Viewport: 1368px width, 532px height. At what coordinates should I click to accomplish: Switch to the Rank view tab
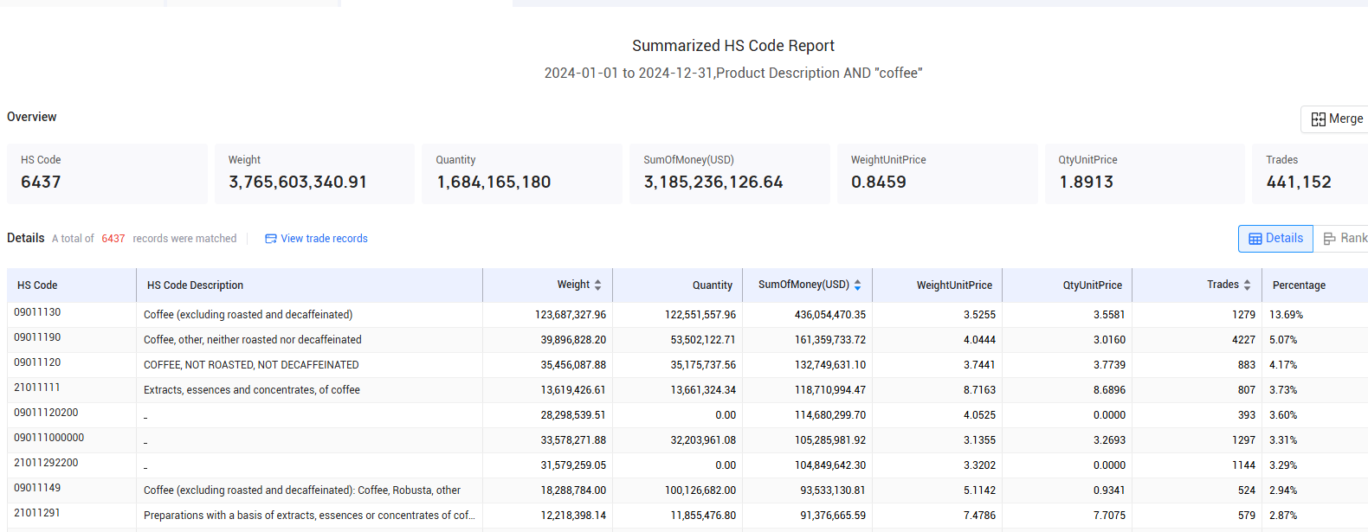(1345, 239)
